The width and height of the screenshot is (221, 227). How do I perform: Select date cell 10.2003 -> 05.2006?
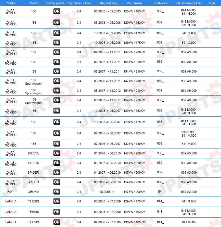coord(107,43)
